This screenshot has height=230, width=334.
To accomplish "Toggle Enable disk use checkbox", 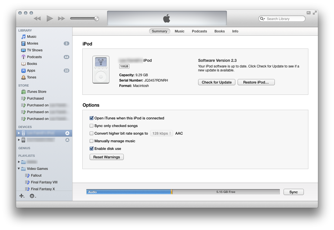I will pyautogui.click(x=92, y=149).
